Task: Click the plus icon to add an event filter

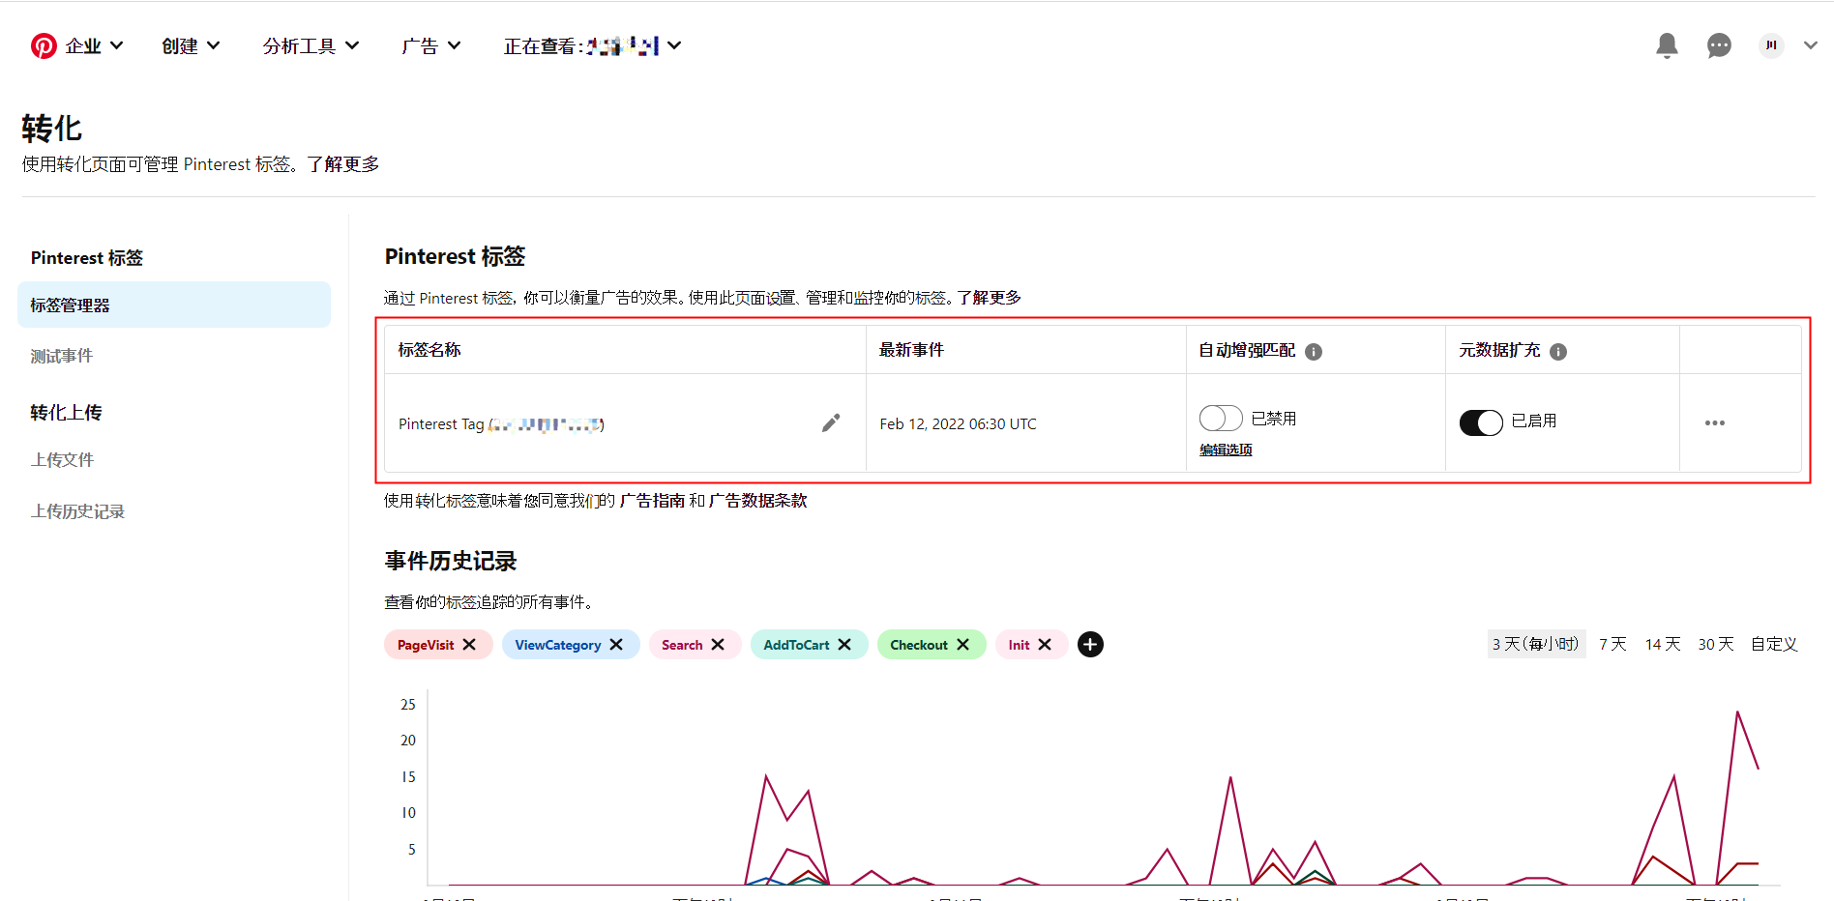Action: tap(1090, 645)
